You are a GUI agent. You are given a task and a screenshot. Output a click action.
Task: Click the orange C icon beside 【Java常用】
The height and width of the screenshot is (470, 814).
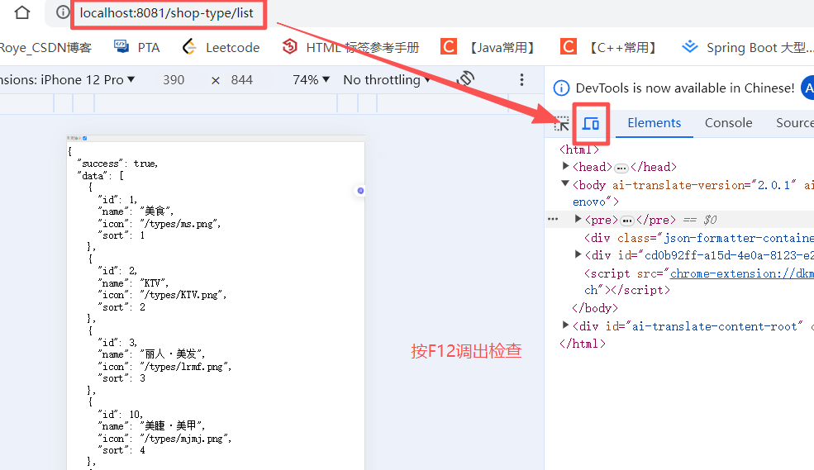(x=449, y=47)
